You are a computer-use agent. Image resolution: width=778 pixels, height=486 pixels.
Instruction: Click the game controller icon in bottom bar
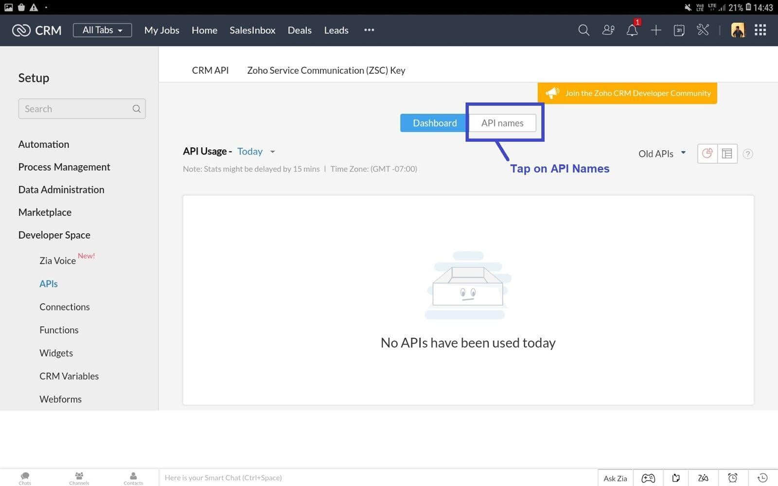point(648,478)
